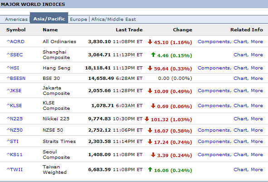This screenshot has height=182, width=268.
Task: Open the ^AORD symbol link
Action: (x=15, y=41)
